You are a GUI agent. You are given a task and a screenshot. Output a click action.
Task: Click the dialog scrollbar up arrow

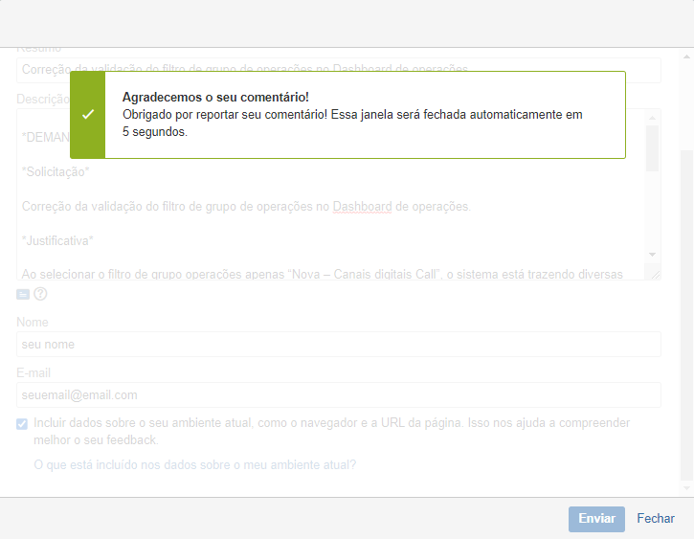click(686, 56)
